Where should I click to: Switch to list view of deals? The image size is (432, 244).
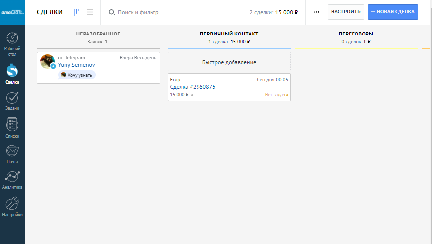(90, 12)
